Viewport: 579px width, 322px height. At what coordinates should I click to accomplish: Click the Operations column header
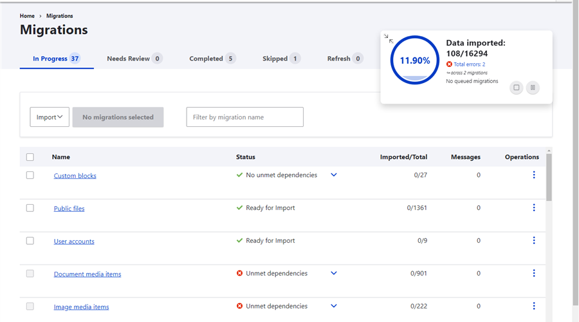pyautogui.click(x=522, y=157)
